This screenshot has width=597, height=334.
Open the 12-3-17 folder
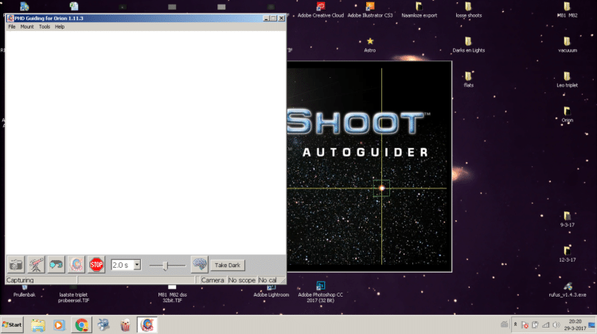[568, 254]
